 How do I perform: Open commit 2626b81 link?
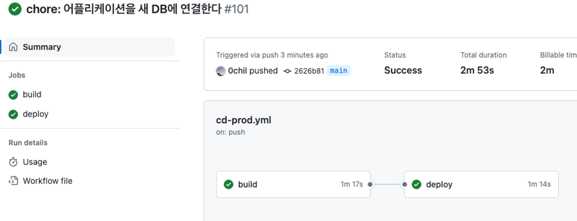pos(309,71)
